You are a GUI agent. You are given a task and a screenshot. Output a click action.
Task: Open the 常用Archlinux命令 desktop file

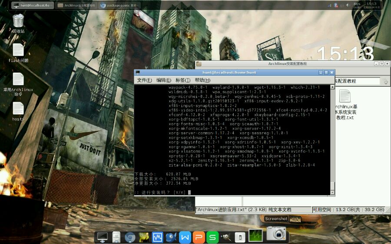point(18,84)
